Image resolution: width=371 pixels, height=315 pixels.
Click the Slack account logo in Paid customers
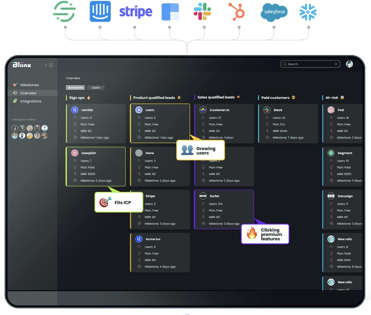click(267, 110)
